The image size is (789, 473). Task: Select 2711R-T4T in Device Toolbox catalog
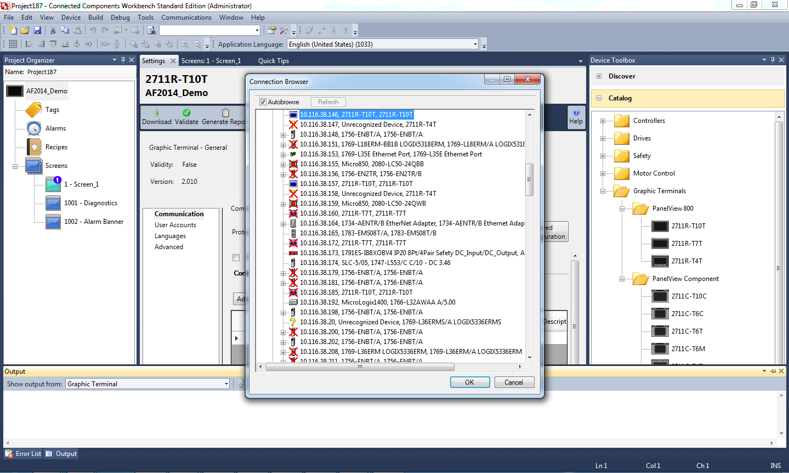point(686,261)
